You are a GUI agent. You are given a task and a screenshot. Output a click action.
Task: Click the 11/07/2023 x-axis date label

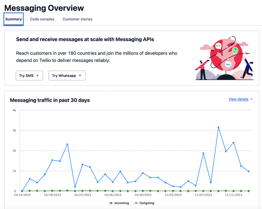click(203, 195)
